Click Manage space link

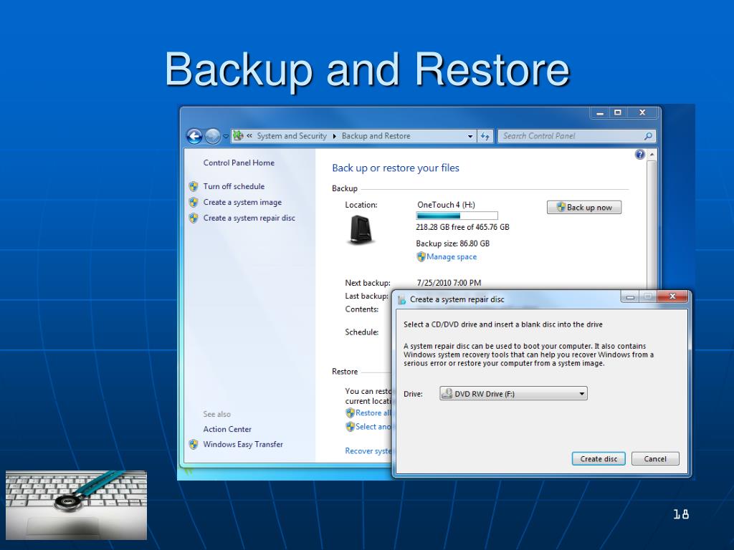(452, 257)
